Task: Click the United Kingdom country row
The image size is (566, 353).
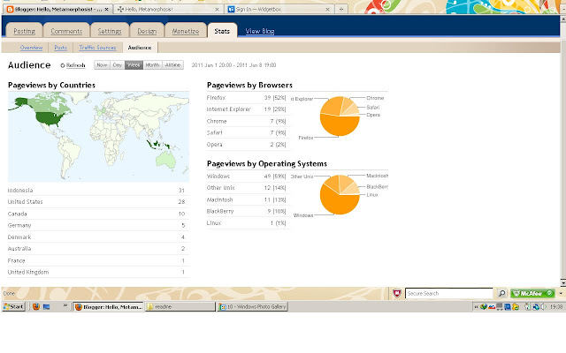Action: pyautogui.click(x=98, y=272)
